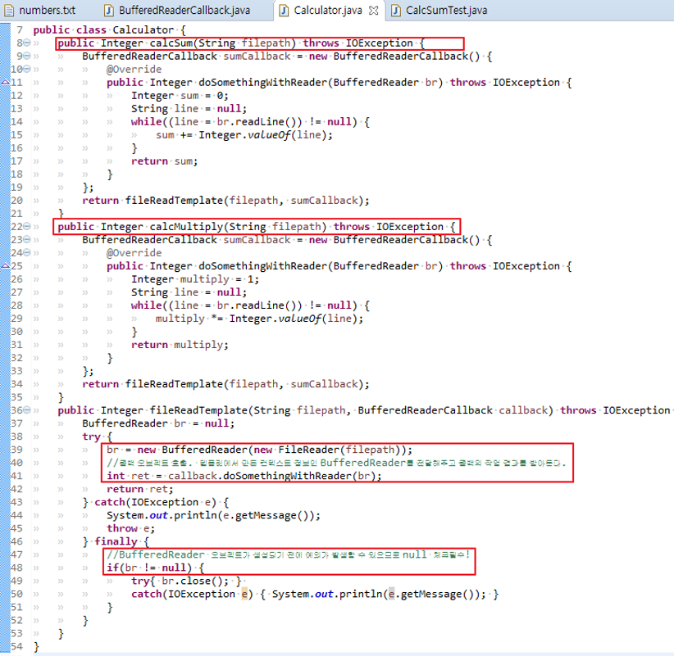This screenshot has width=674, height=656.
Task: Click 'if(br != null)' on line 48
Action: tap(149, 568)
